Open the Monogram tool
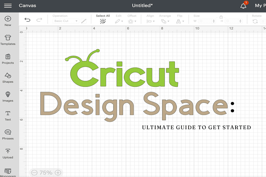 tap(8, 172)
